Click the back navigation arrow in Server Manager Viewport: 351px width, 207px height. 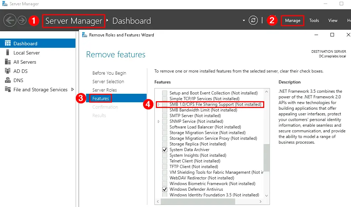click(x=10, y=20)
